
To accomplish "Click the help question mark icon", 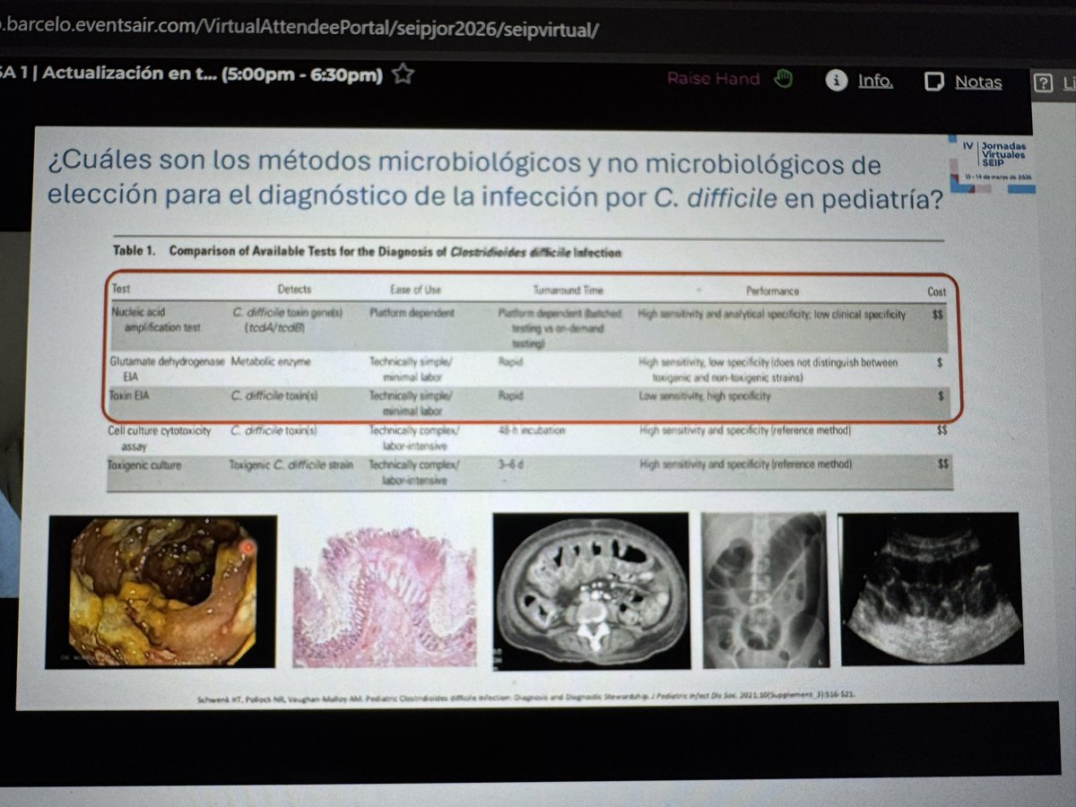I will (1042, 84).
